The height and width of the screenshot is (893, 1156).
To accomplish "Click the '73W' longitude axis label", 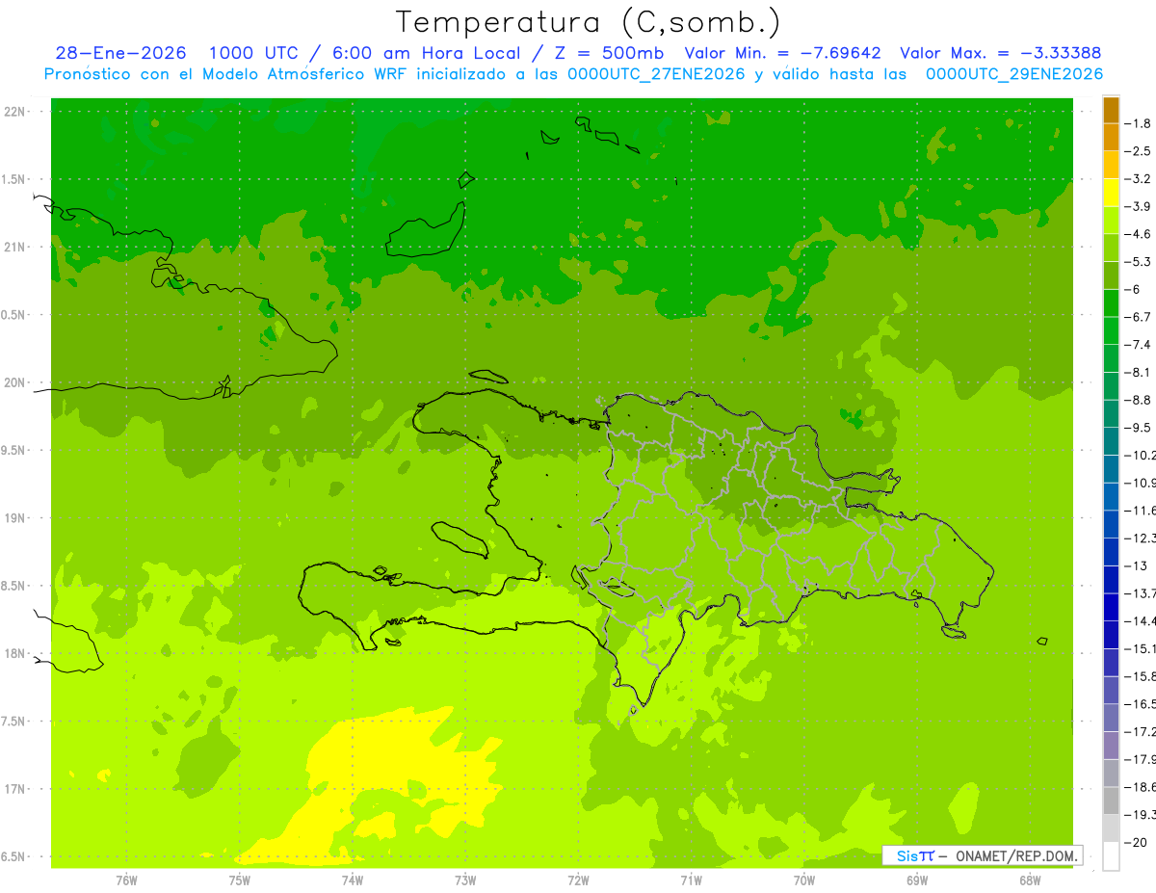I will tap(465, 880).
